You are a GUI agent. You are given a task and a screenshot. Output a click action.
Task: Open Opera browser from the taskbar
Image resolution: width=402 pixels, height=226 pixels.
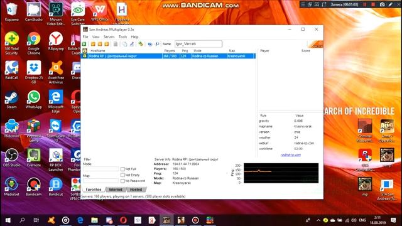click(123, 220)
